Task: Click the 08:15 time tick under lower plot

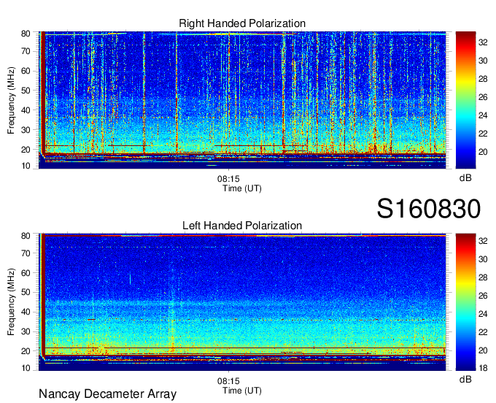Action: [228, 381]
